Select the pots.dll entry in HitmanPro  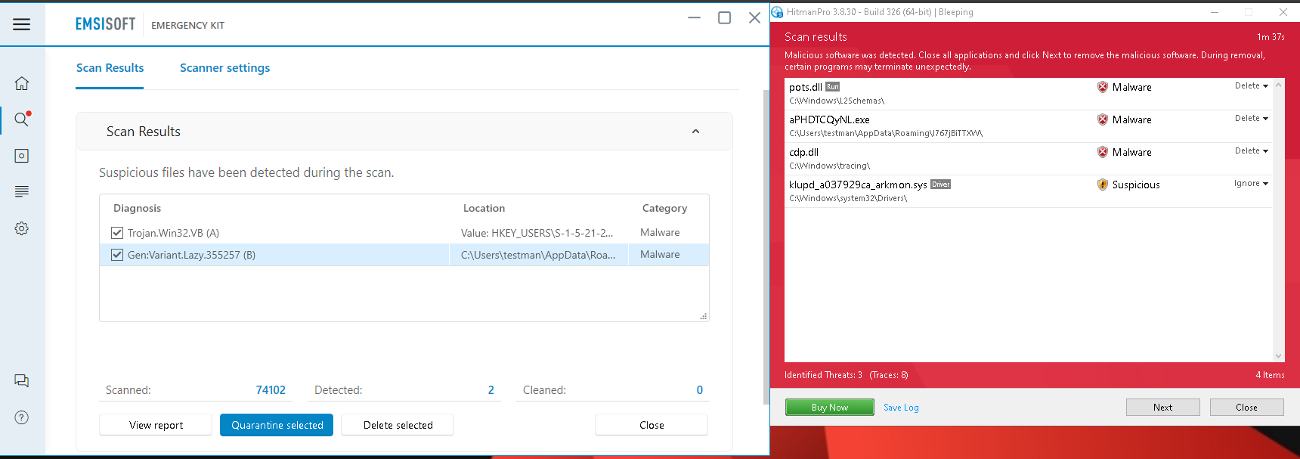click(x=1028, y=94)
